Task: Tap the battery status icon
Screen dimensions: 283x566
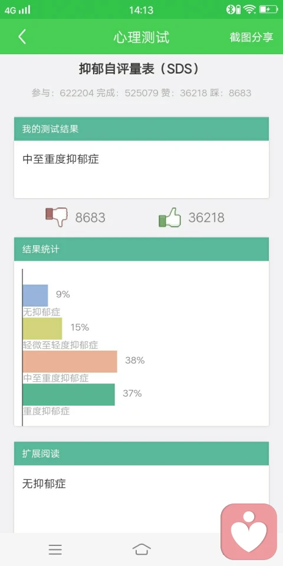Action: 269,9
